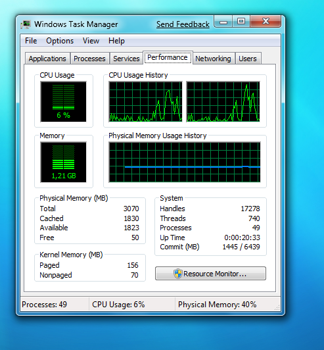Click the Handles value 17278
Viewport: 324px width, 350px height.
[250, 209]
